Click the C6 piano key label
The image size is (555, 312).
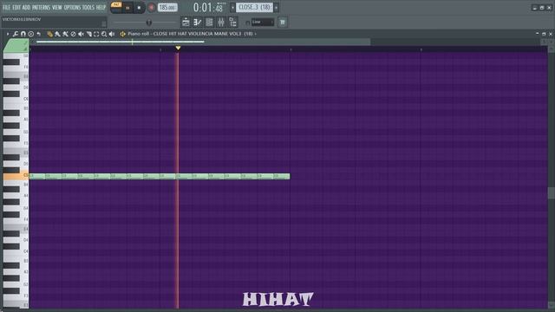click(x=25, y=99)
